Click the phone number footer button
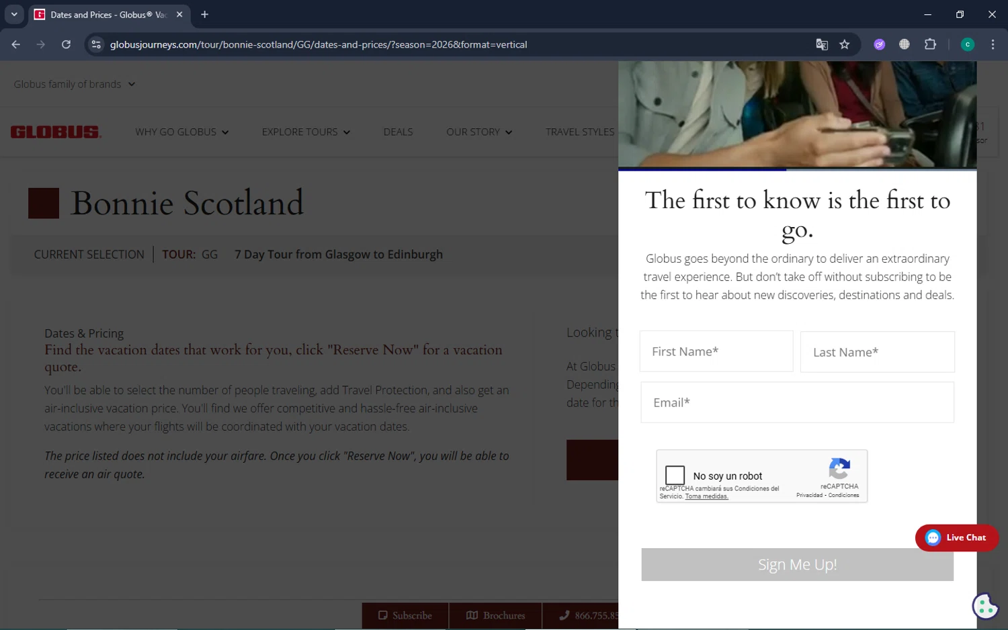The width and height of the screenshot is (1008, 630). [x=581, y=615]
